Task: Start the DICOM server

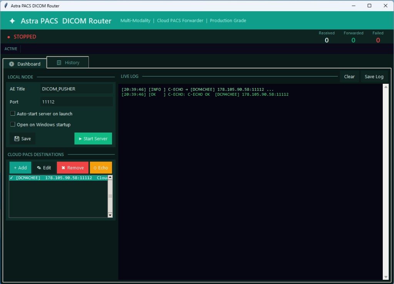Action: click(93, 139)
